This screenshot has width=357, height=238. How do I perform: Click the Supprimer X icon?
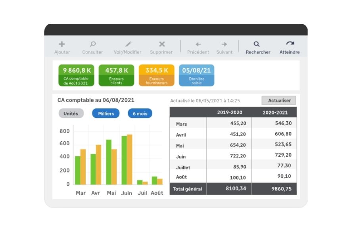(x=161, y=44)
